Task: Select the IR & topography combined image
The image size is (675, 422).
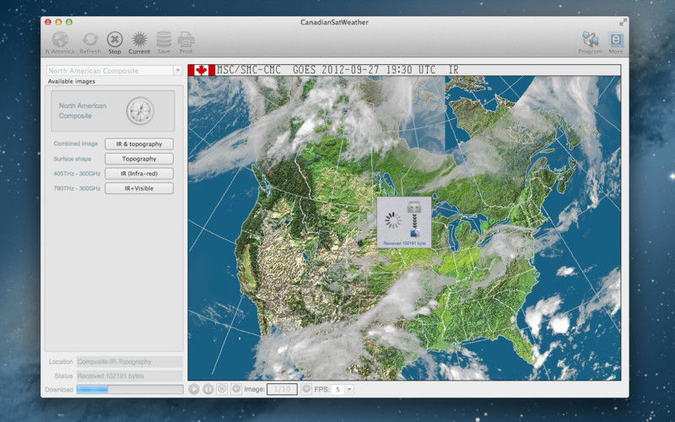Action: [x=139, y=144]
